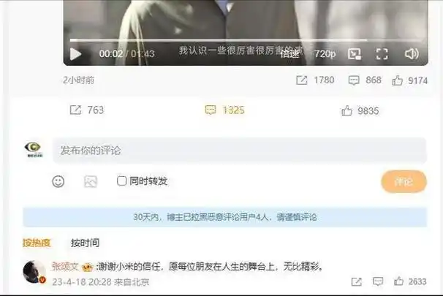Open the emoji picker smiley icon
Image resolution: width=443 pixels, height=296 pixels.
tap(58, 181)
